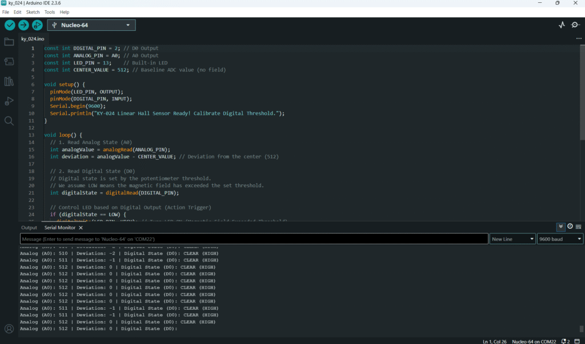This screenshot has width=585, height=344.
Task: Click Nucleo-64 on COM22 in status bar
Action: pyautogui.click(x=534, y=341)
